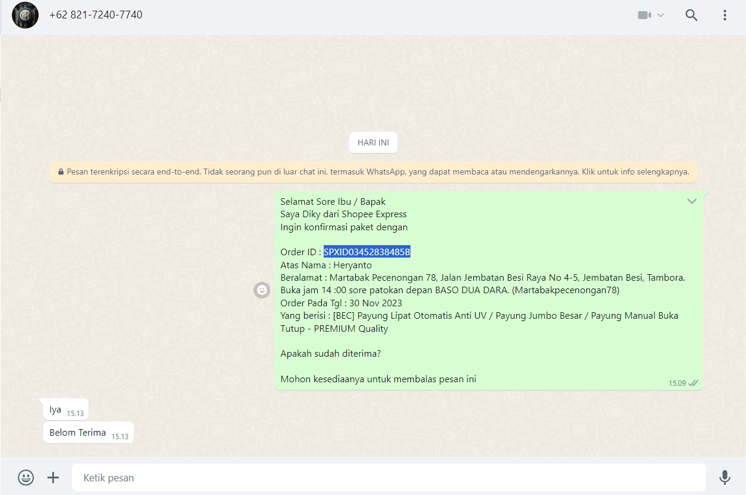Search messages with the magnifier icon
Image resolution: width=746 pixels, height=495 pixels.
coord(691,15)
